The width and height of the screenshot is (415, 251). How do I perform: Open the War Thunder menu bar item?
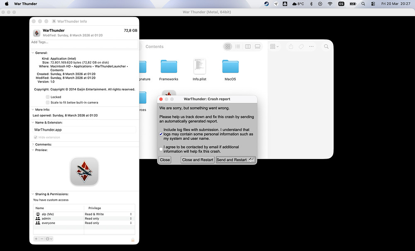(x=25, y=4)
